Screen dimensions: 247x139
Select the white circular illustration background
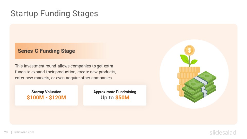point(194,74)
